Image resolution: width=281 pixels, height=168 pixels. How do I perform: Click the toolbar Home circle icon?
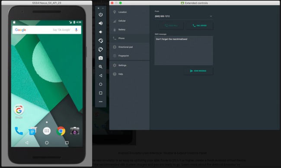(101, 84)
